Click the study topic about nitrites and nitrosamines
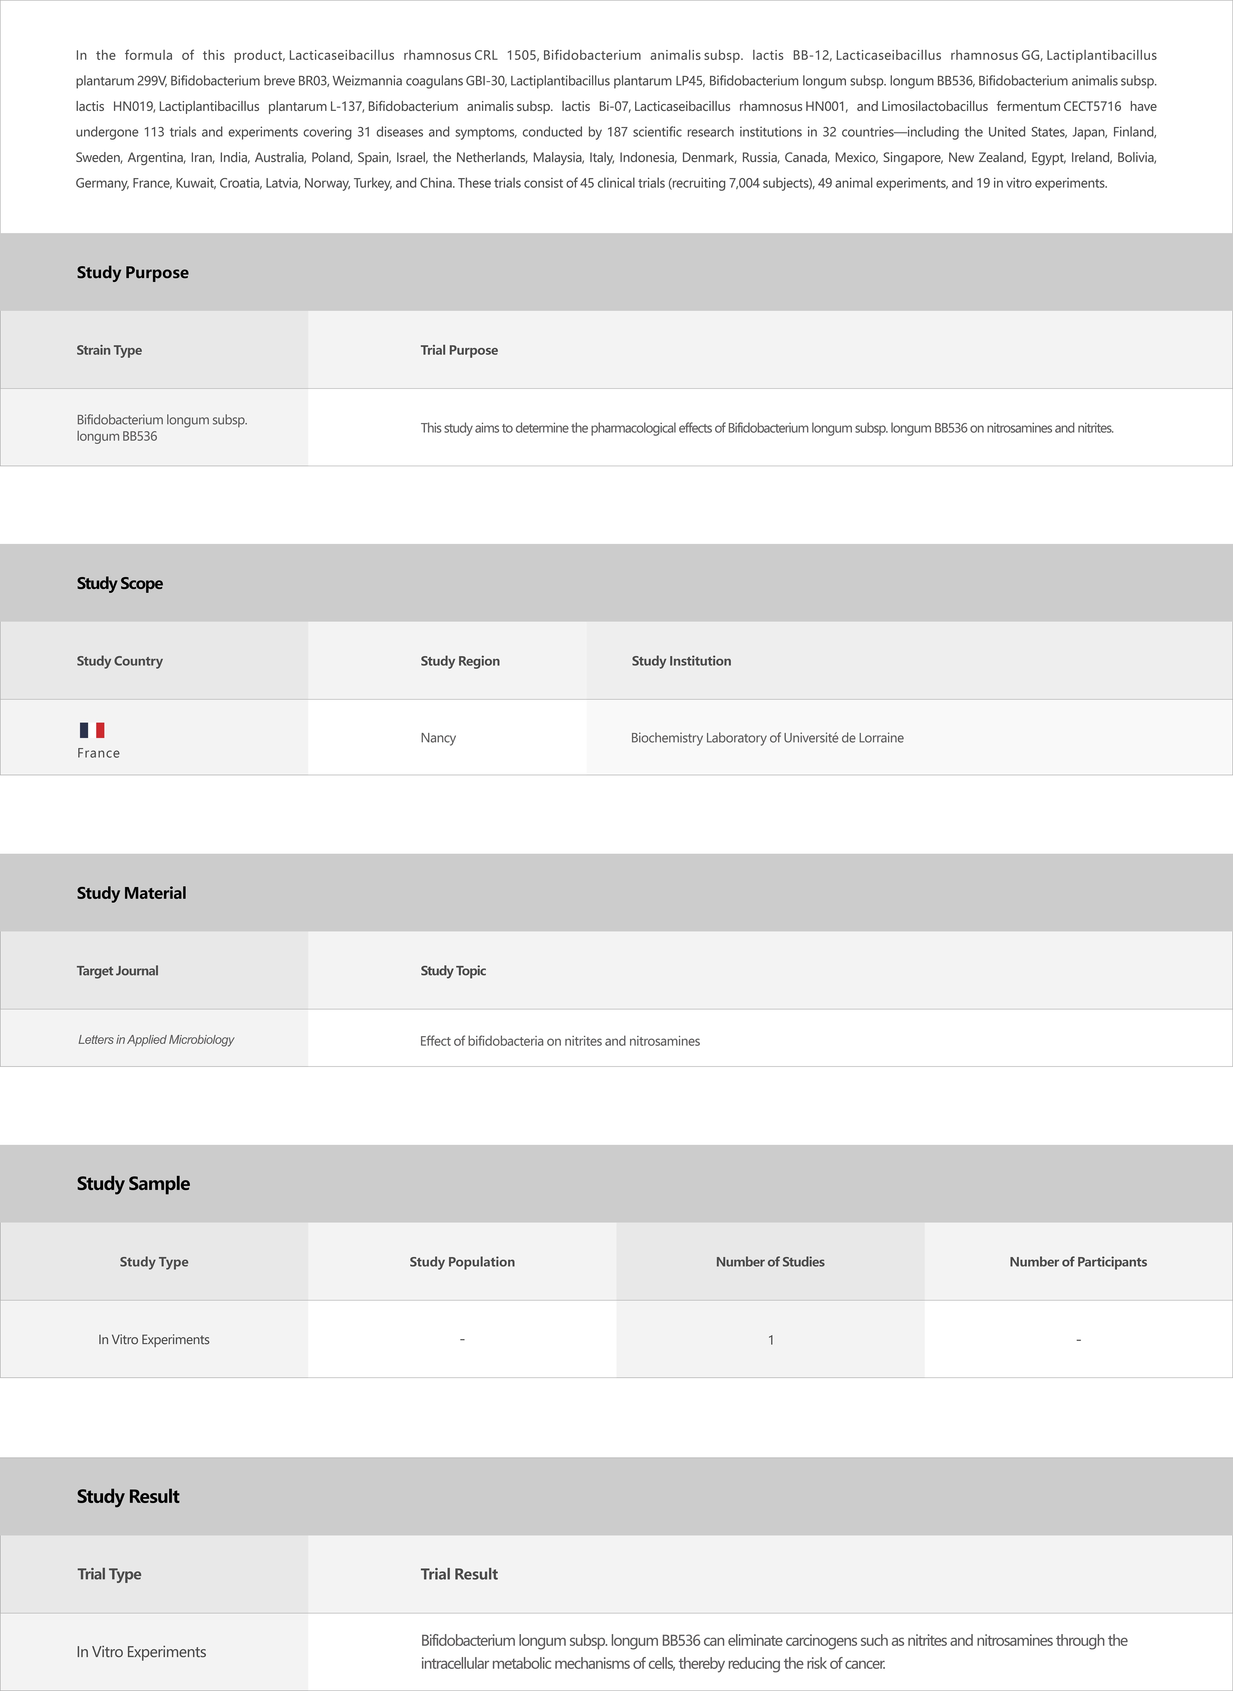This screenshot has width=1233, height=1691. (x=560, y=1040)
